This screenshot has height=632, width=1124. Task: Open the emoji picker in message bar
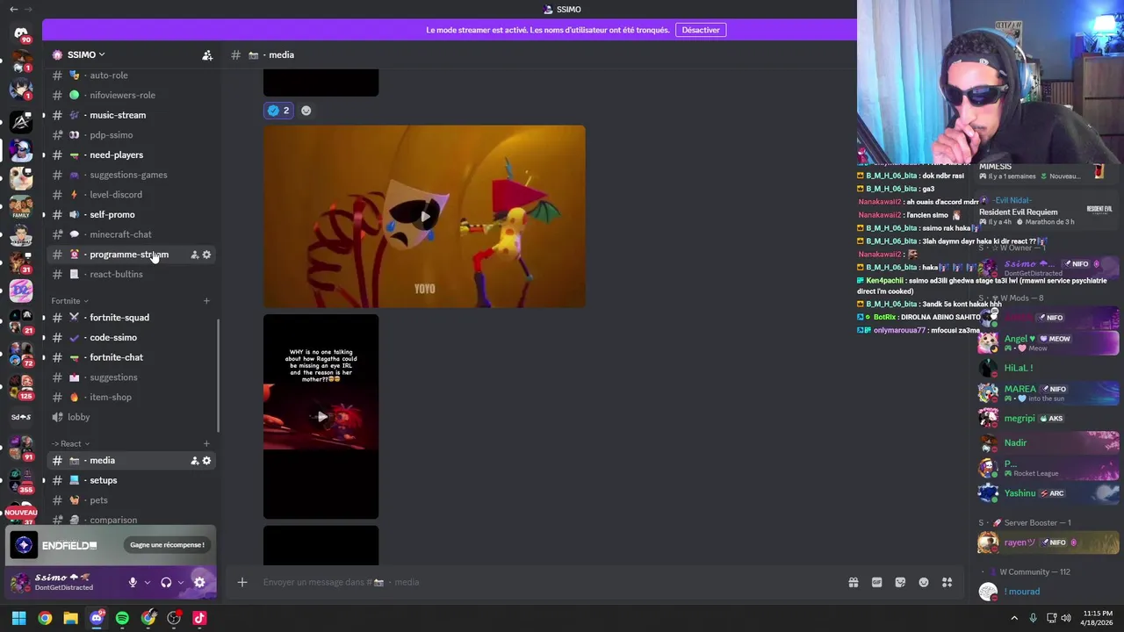(924, 582)
